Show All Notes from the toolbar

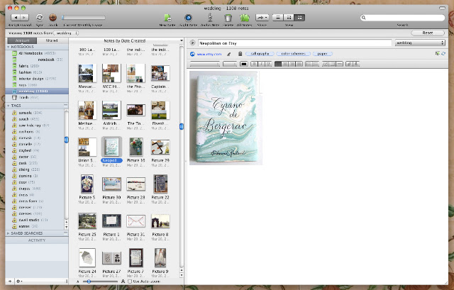(x=244, y=18)
